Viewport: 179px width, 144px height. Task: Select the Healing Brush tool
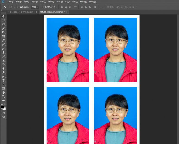coord(3,44)
